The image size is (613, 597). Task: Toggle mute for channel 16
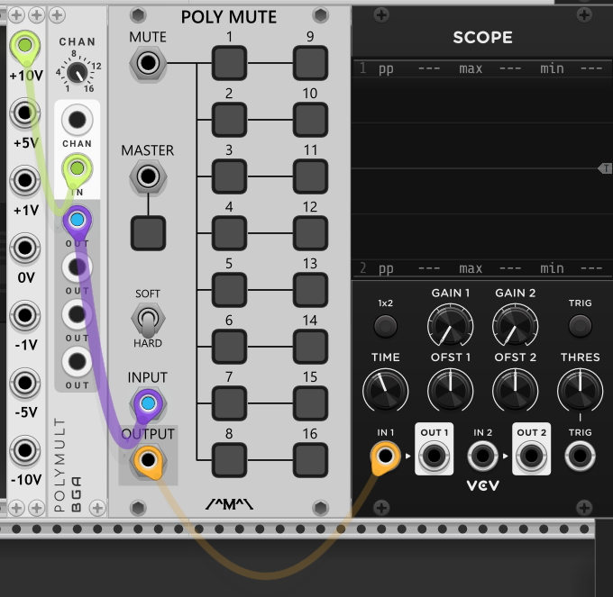tap(310, 460)
